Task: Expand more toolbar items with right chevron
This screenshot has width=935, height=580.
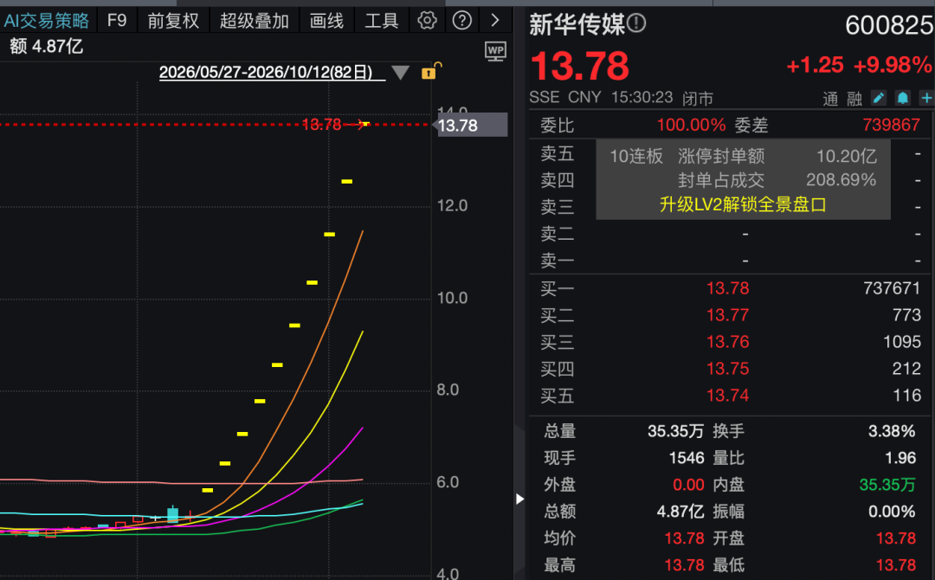Action: [495, 21]
